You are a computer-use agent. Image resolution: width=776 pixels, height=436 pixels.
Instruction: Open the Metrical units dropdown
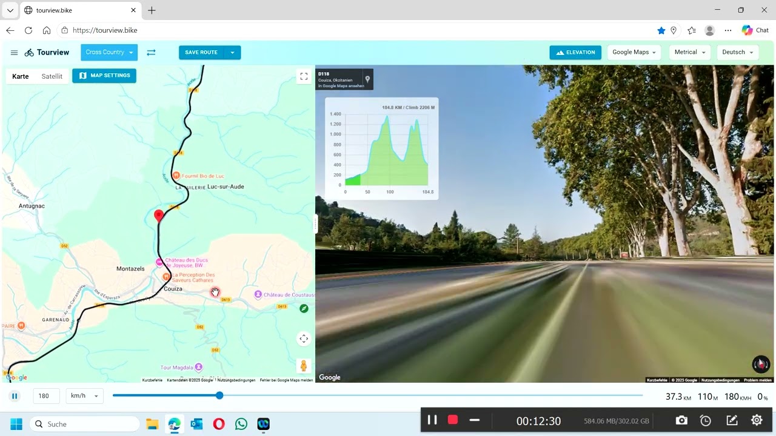tap(691, 53)
